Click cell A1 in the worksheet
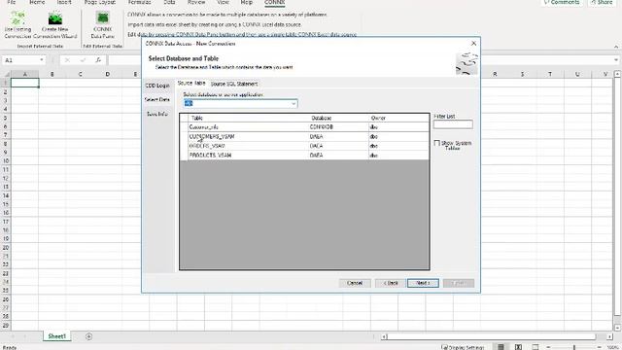This screenshot has height=350, width=622. point(24,83)
